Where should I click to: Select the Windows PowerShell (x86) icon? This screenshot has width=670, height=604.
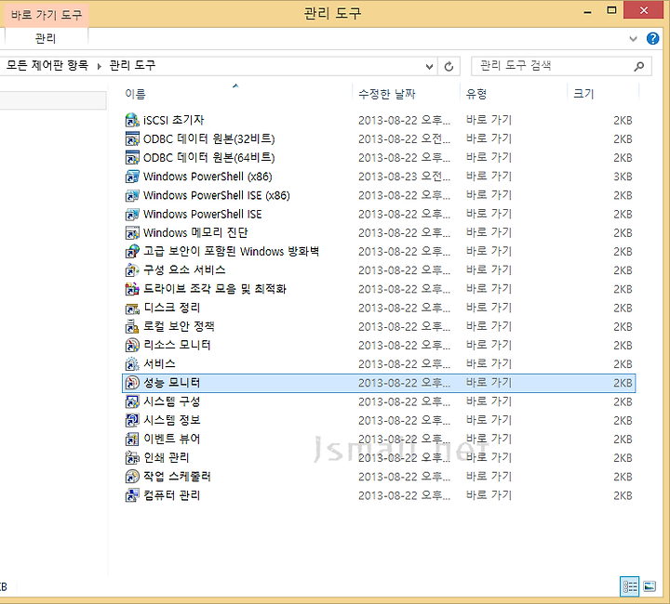click(x=132, y=177)
